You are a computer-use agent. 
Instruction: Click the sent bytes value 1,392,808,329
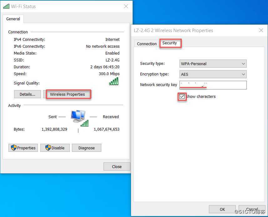(54, 129)
